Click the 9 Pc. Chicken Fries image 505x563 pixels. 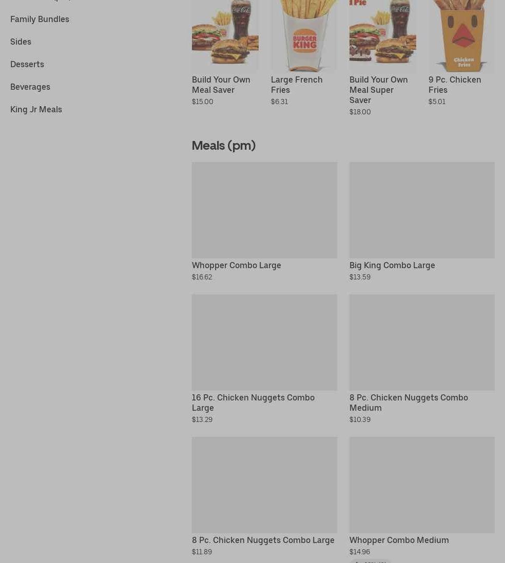pos(461,35)
